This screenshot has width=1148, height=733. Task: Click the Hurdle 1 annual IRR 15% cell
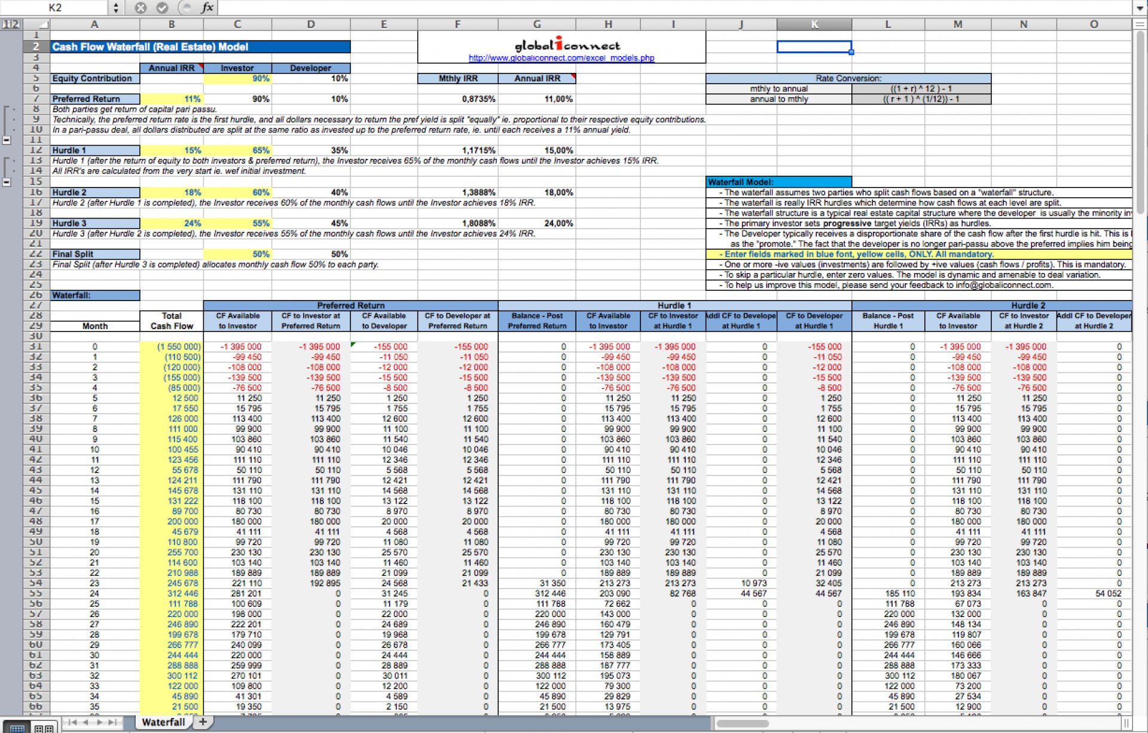(x=172, y=151)
